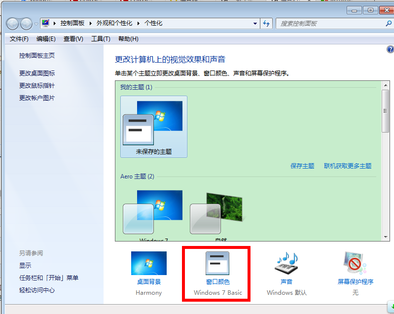Screen dimensions: 394x314
Task: Expand breadcrumb arrow before 控制面板
Action: [x=55, y=23]
